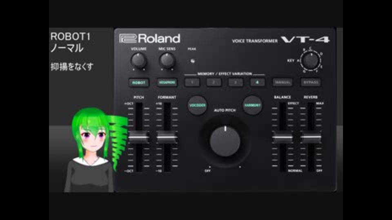Toggle the ROBOT effect button
The height and width of the screenshot is (220, 392).
pyautogui.click(x=139, y=83)
